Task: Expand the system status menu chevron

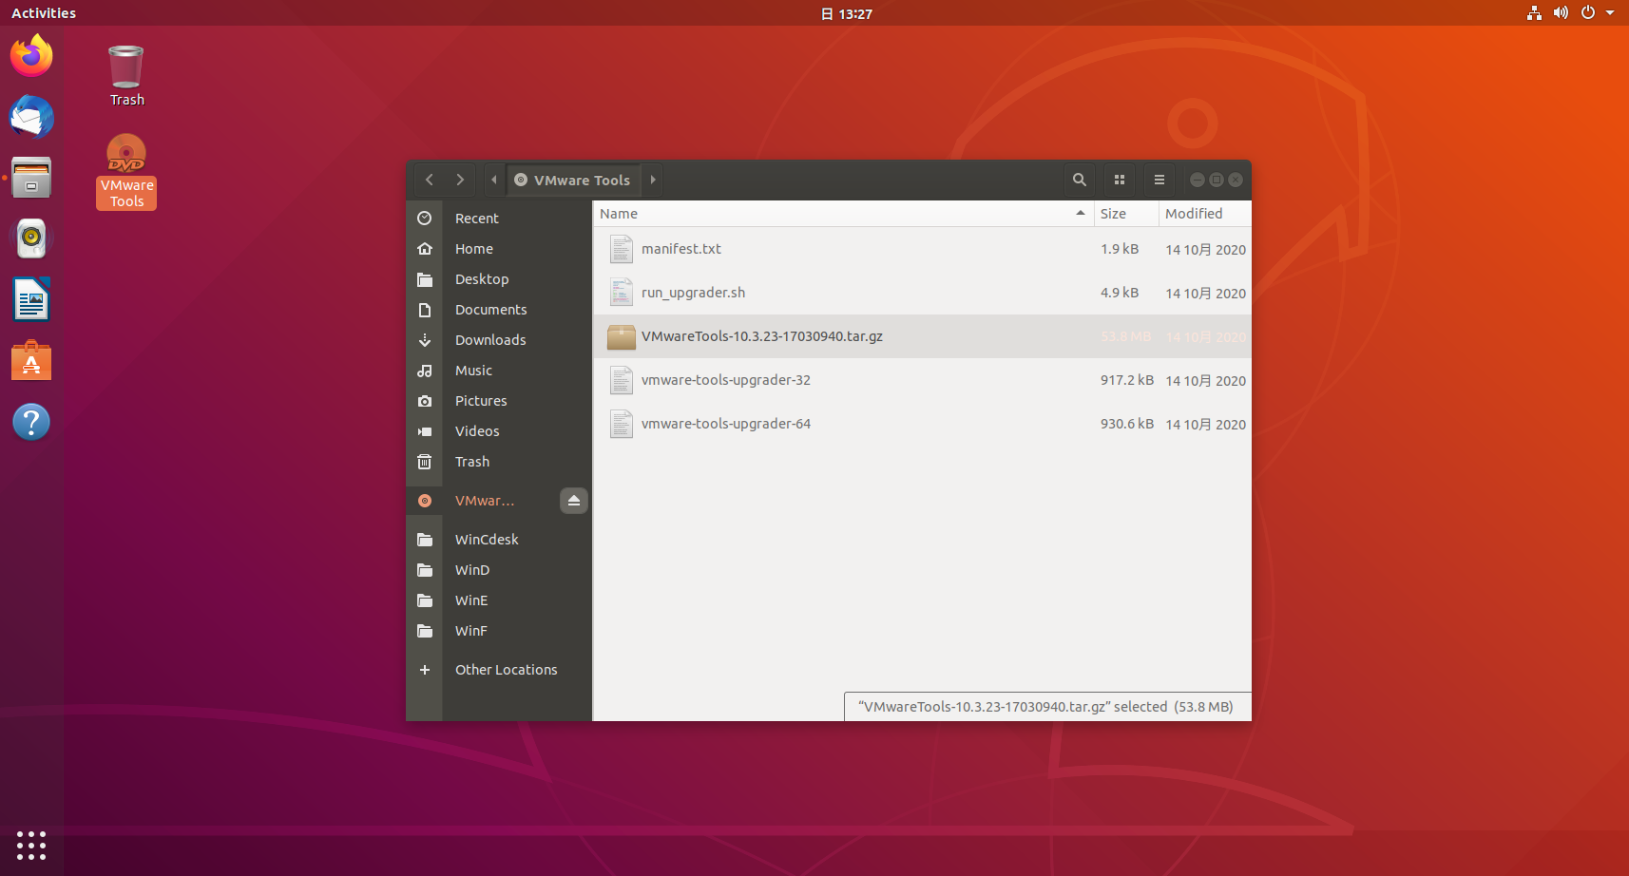Action: 1612,13
